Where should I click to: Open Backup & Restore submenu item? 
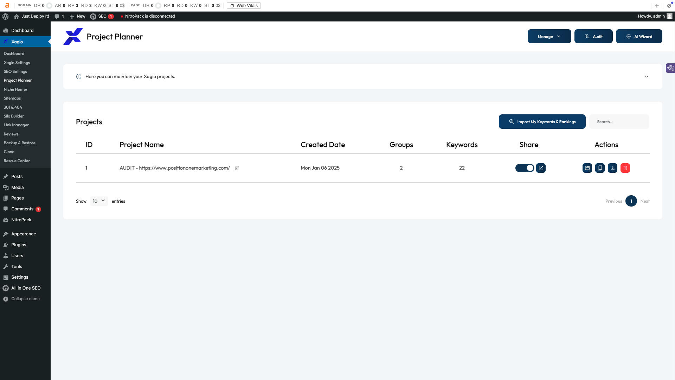coord(19,143)
